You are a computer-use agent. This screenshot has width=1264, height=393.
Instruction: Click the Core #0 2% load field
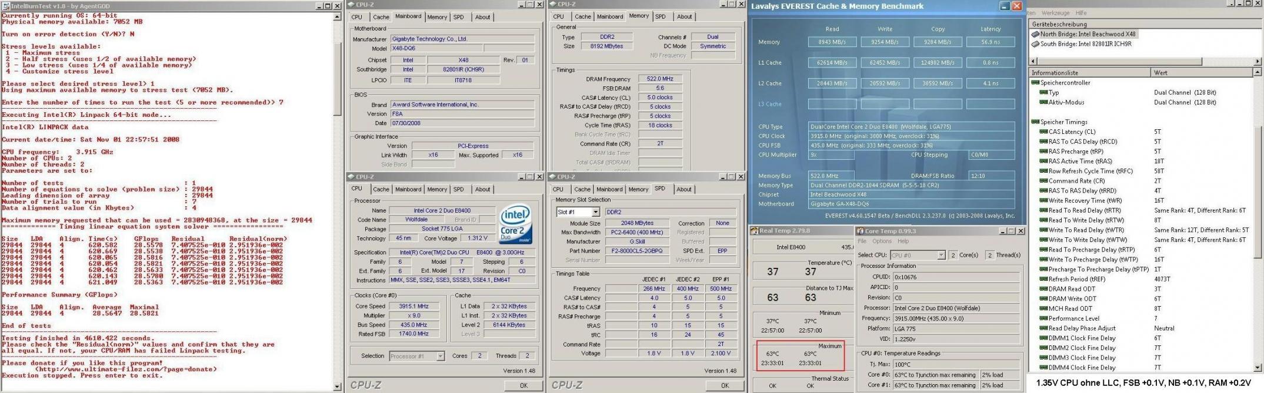pos(999,375)
